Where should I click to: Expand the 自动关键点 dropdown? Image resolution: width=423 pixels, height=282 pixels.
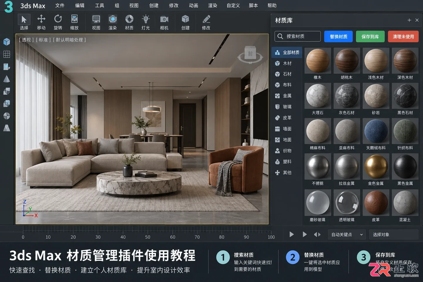click(347, 234)
